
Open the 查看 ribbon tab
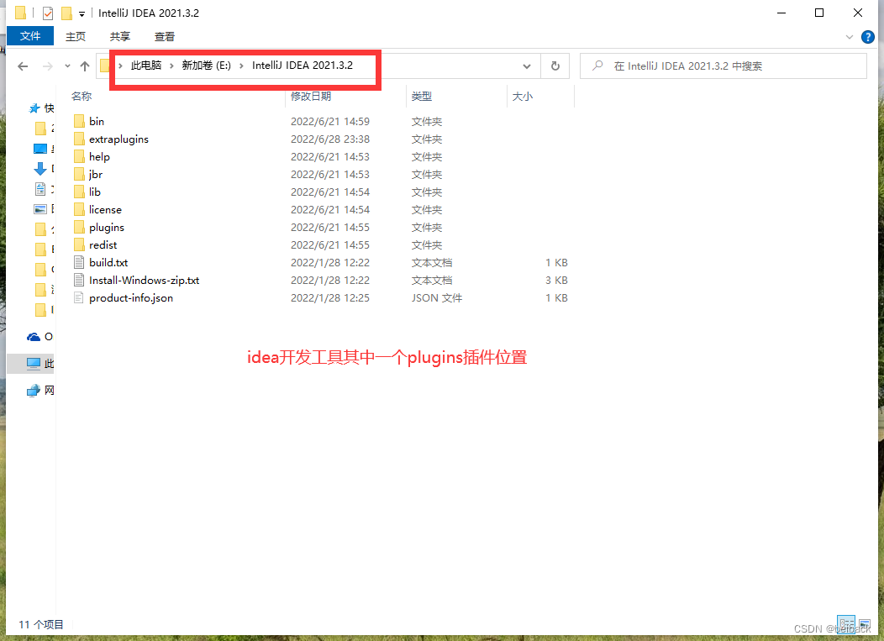pos(165,37)
